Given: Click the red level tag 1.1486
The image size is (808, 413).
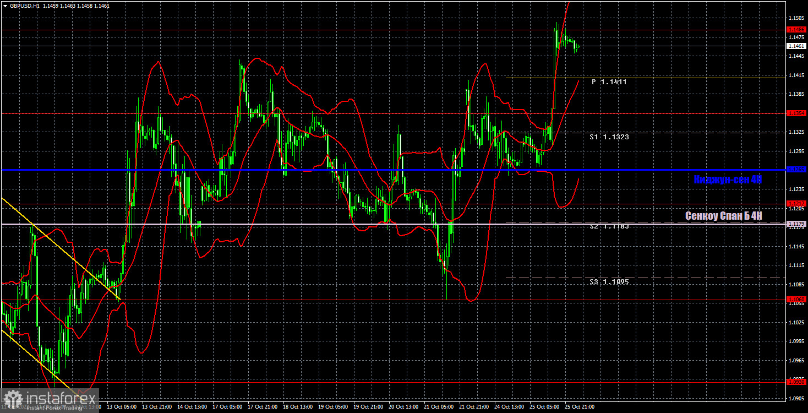Looking at the screenshot, I should pyautogui.click(x=796, y=30).
